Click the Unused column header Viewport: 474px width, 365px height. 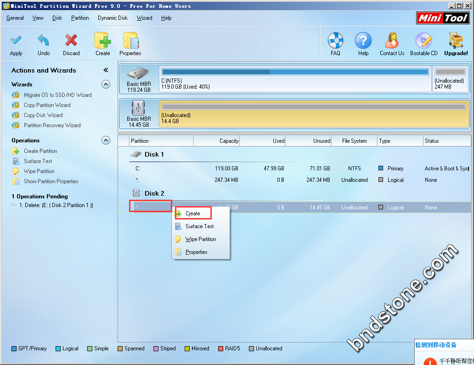click(x=308, y=141)
